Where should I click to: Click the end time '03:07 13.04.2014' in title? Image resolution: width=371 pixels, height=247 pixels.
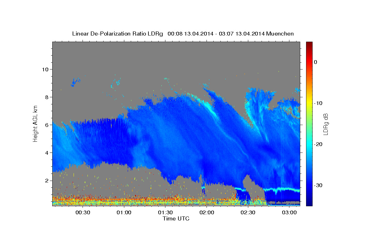coord(241,34)
